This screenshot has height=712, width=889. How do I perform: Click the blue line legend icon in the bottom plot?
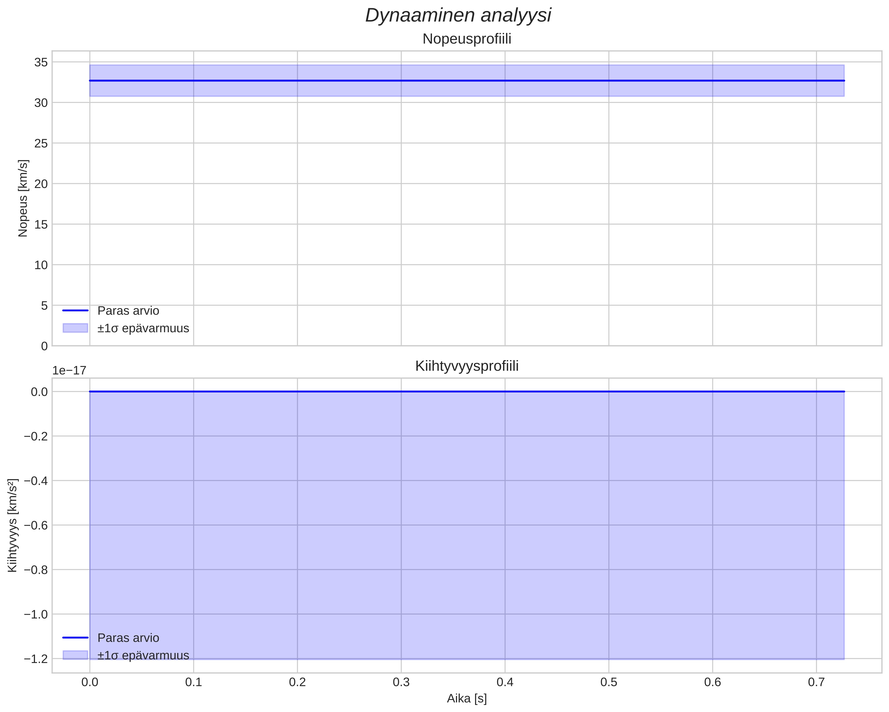[x=76, y=638]
